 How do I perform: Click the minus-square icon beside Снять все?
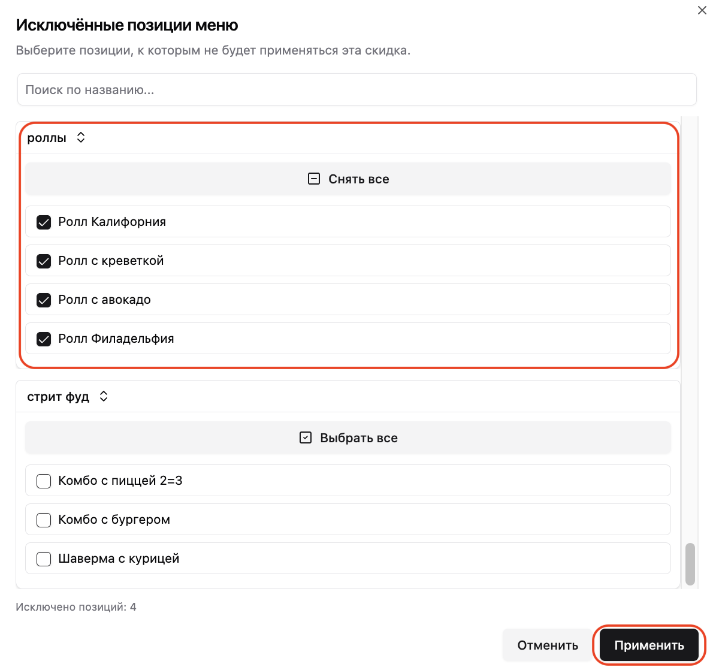pyautogui.click(x=314, y=179)
